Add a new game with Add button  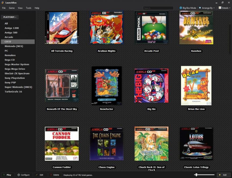223,175
